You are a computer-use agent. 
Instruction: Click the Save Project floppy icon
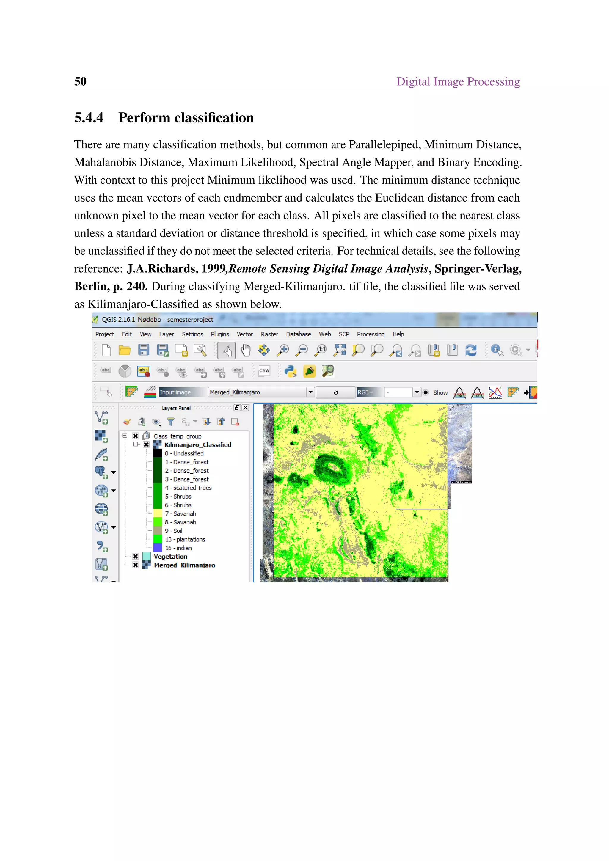tap(144, 350)
